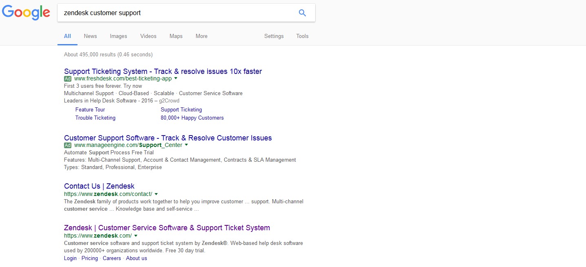Expand arrow beside https://www.zendesk.com/ URL
The height and width of the screenshot is (267, 586).
[x=136, y=236]
